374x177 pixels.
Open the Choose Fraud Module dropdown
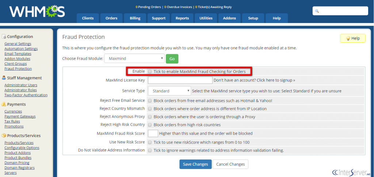tap(134, 58)
